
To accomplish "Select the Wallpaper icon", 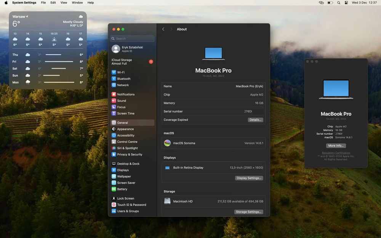I will tap(114, 176).
